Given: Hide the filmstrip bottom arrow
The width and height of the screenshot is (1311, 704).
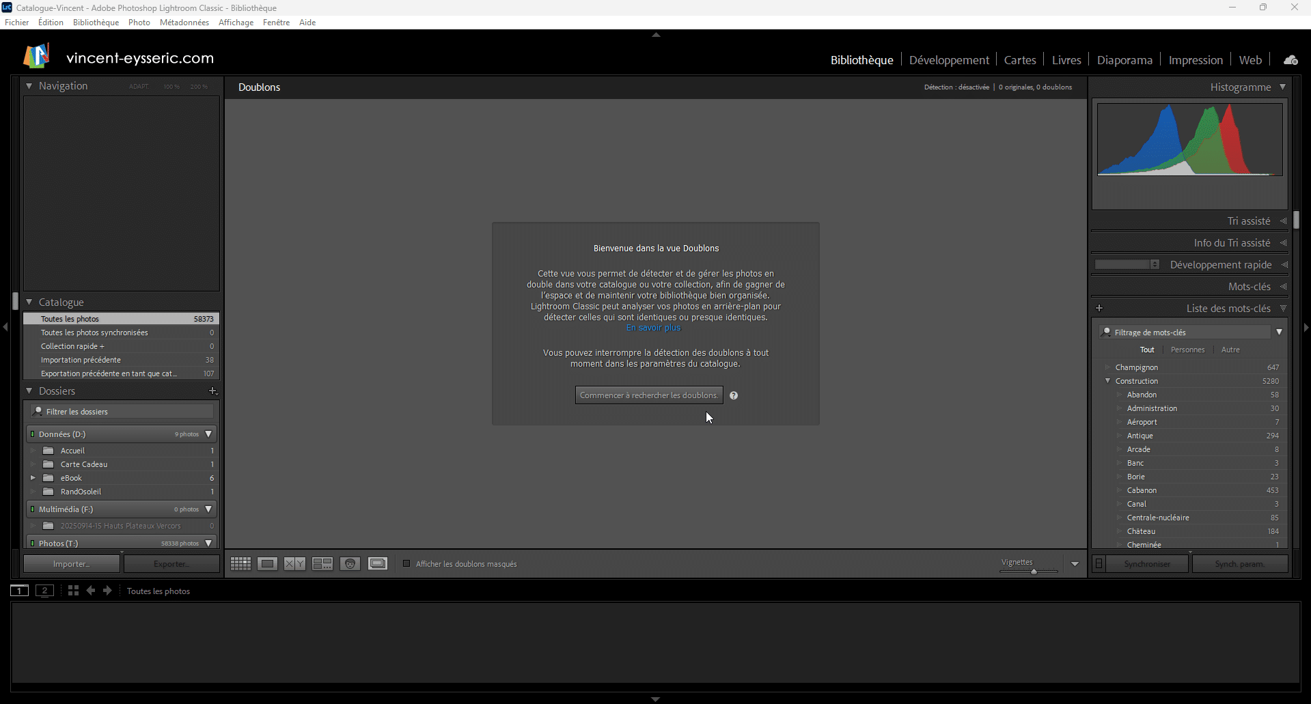Looking at the screenshot, I should 656,699.
